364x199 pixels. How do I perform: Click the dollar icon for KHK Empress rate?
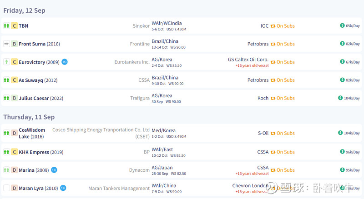(x=343, y=152)
